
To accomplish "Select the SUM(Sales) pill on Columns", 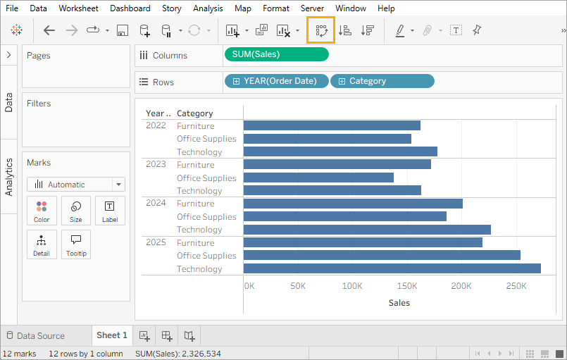I will 276,54.
